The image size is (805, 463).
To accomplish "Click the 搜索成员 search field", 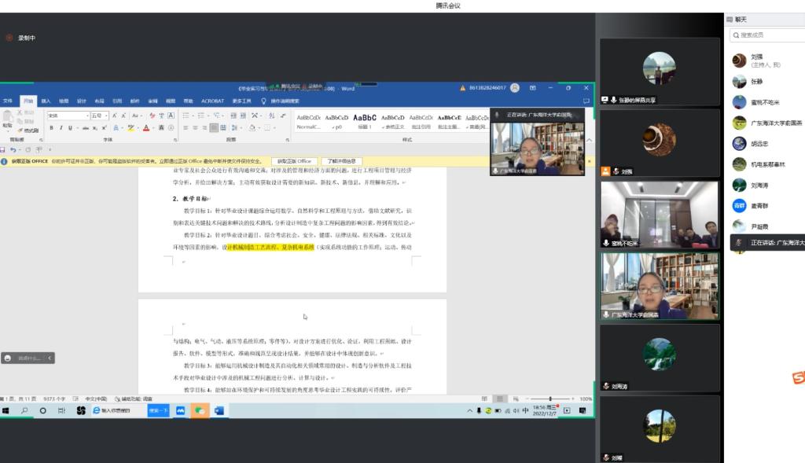I will coord(766,35).
